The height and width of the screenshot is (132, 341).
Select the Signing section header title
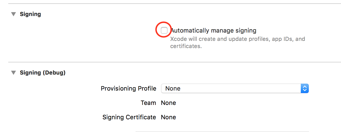(x=30, y=14)
